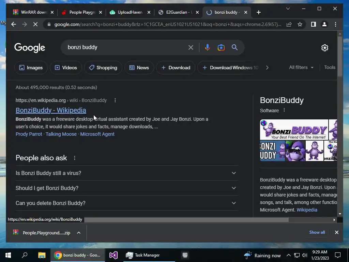Search by image with the camera icon
This screenshot has height=262, width=349.
[221, 47]
